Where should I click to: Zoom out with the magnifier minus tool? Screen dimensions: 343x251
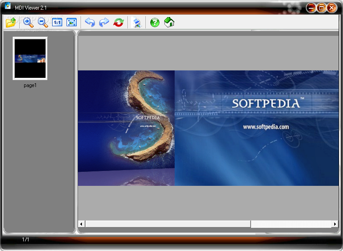tap(42, 22)
